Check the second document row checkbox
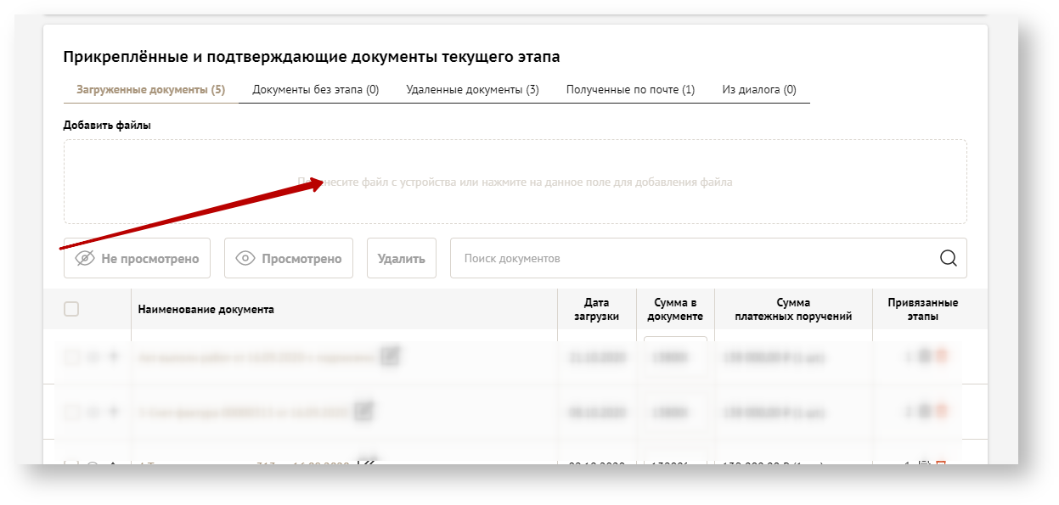The width and height of the screenshot is (1059, 505). point(71,412)
